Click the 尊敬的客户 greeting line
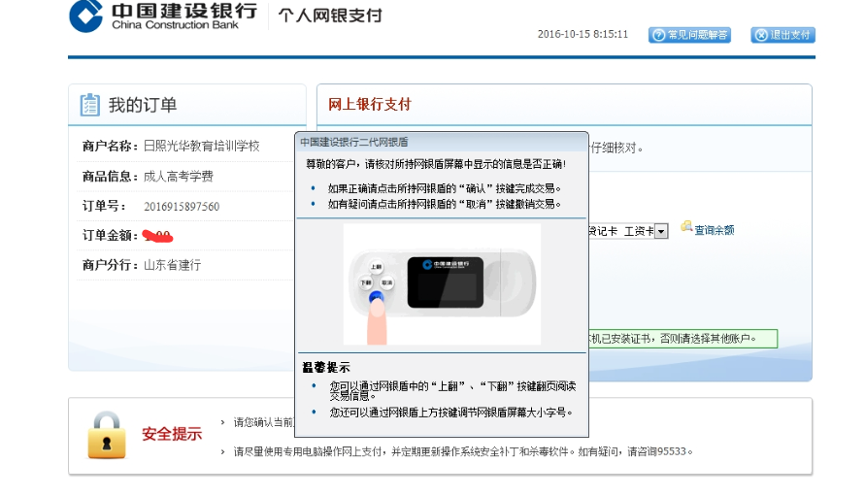 click(436, 164)
